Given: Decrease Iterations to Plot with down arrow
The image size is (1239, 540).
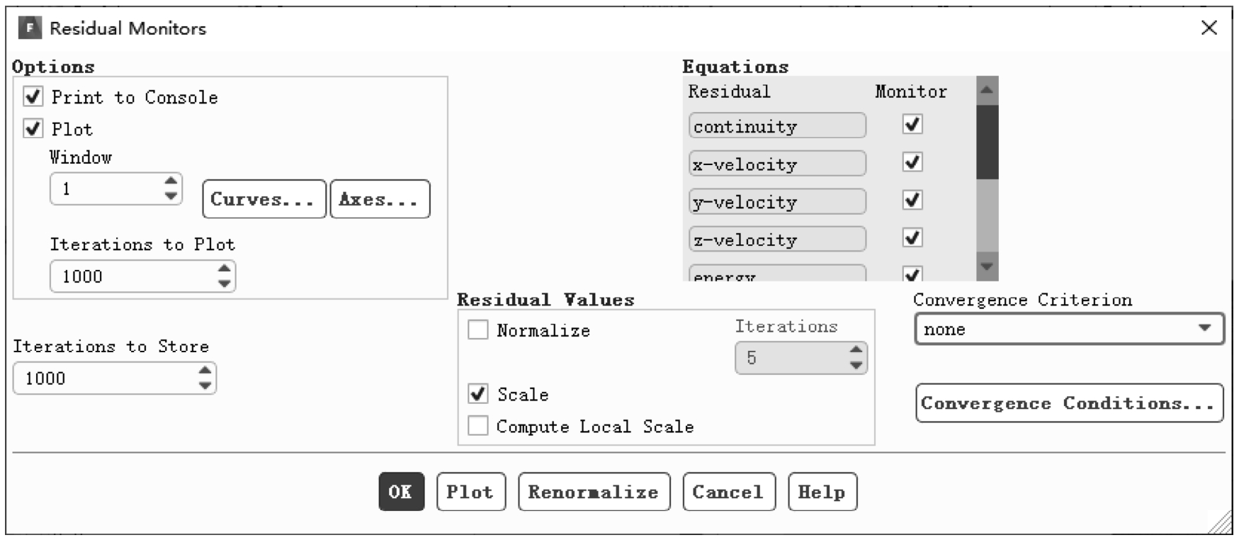Looking at the screenshot, I should 224,283.
